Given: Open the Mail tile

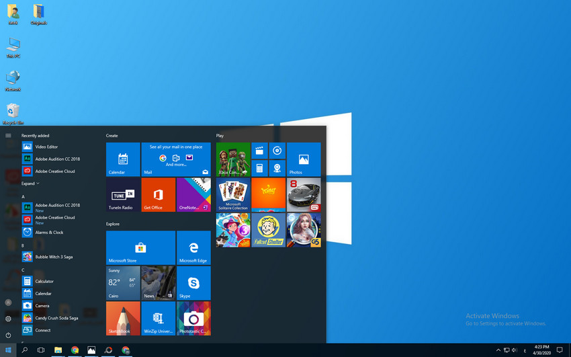Looking at the screenshot, I should coord(176,159).
